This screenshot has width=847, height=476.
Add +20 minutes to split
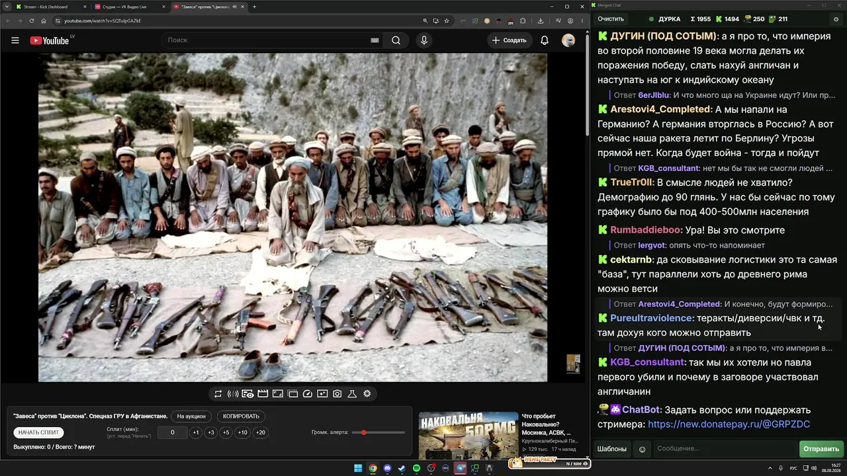tap(261, 432)
